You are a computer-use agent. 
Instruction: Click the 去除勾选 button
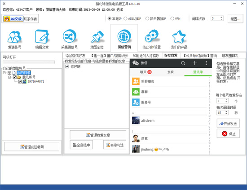click(x=115, y=145)
